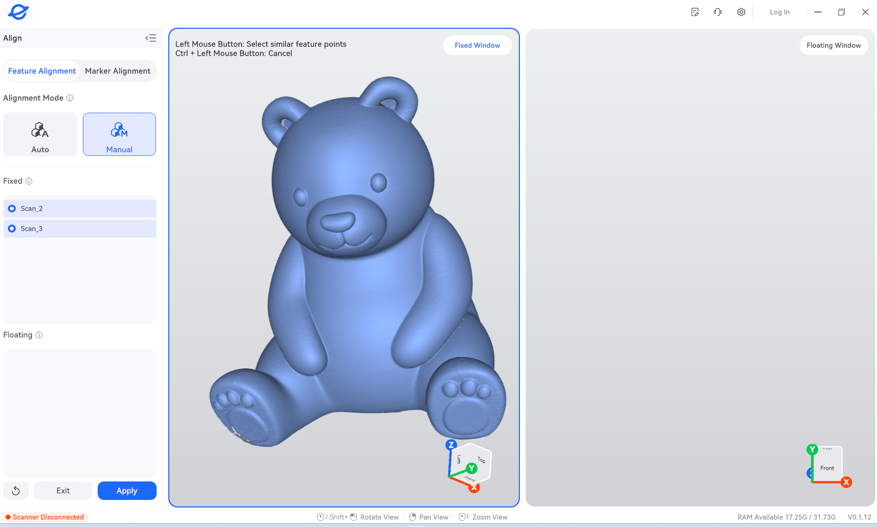Click the RAM Available status text
The width and height of the screenshot is (877, 527).
pyautogui.click(x=787, y=517)
